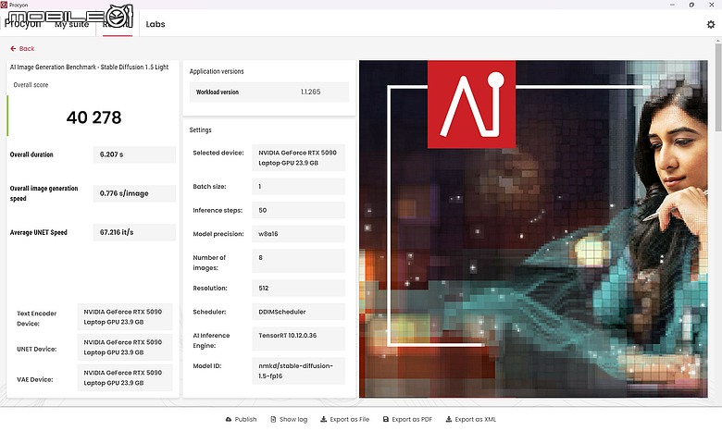Click the Show log button
Viewport: 722px width, 431px height.
coord(289,419)
